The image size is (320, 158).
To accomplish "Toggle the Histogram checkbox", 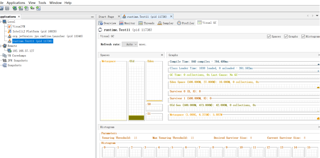I will 303,36.
